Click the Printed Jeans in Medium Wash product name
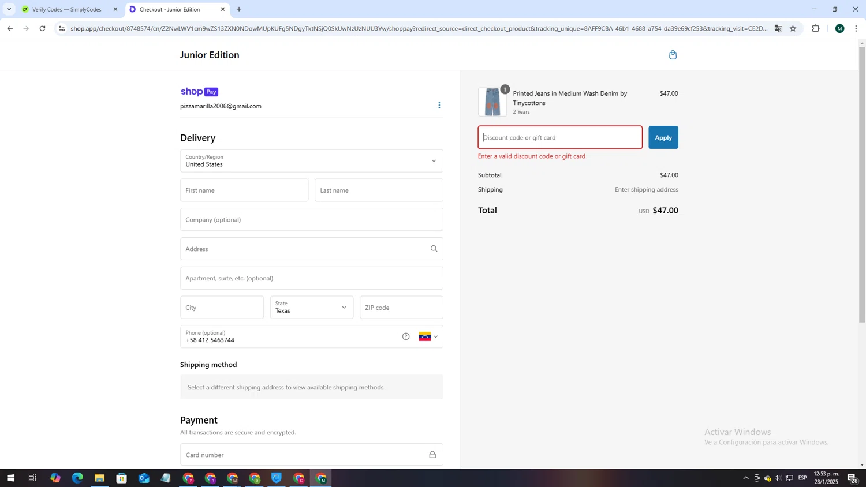The image size is (866, 487). tap(570, 98)
